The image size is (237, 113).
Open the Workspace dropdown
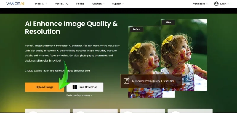tap(200, 4)
